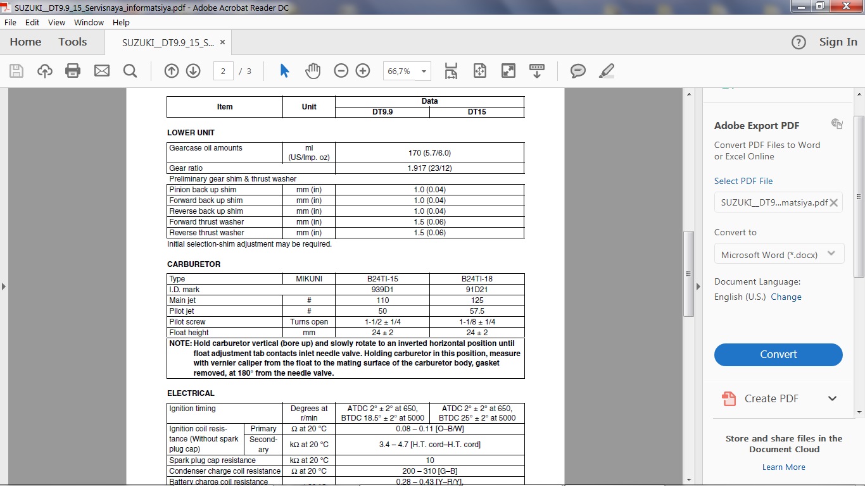
Task: Click the upload to cloud icon
Action: pos(45,71)
